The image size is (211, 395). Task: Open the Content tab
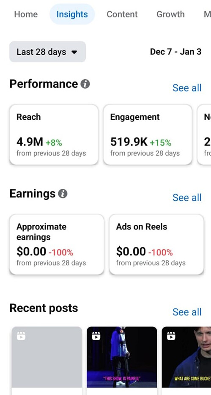(122, 14)
